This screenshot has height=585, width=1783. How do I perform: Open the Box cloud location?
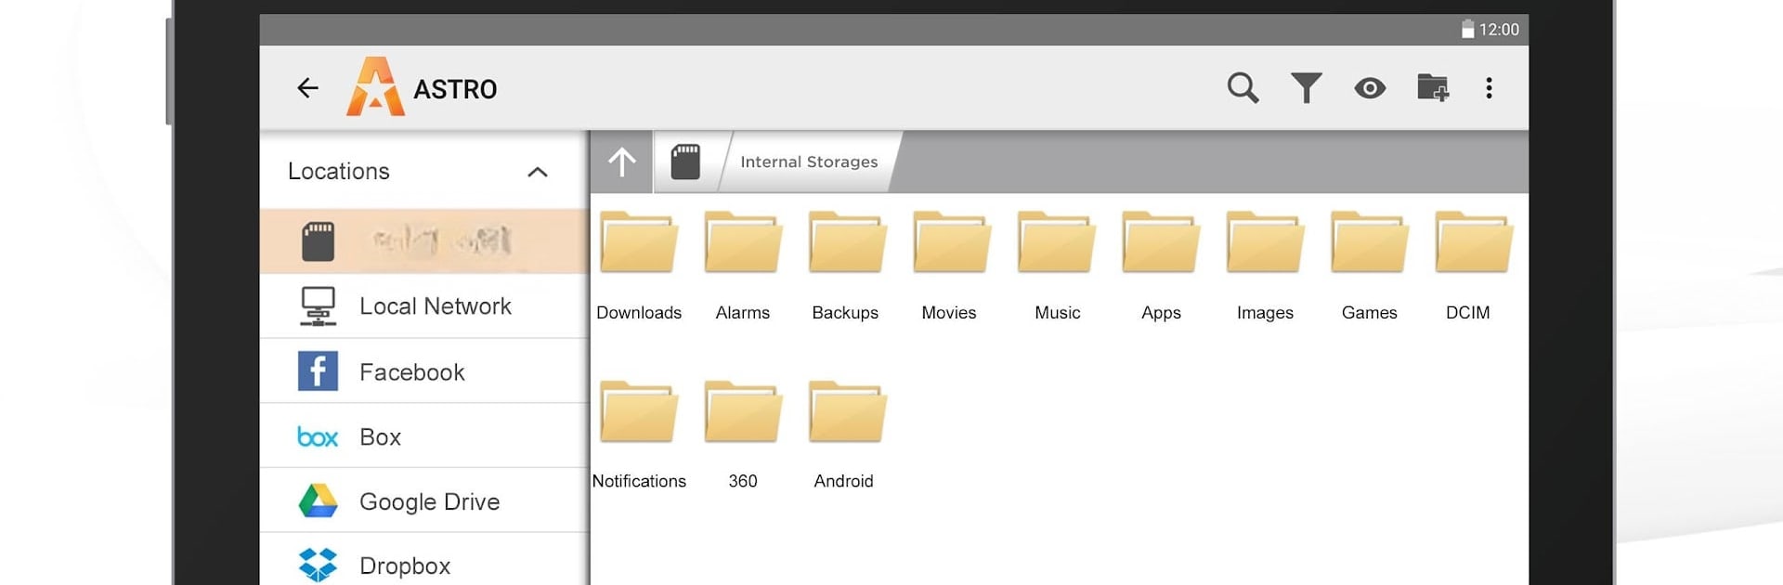[x=424, y=436]
